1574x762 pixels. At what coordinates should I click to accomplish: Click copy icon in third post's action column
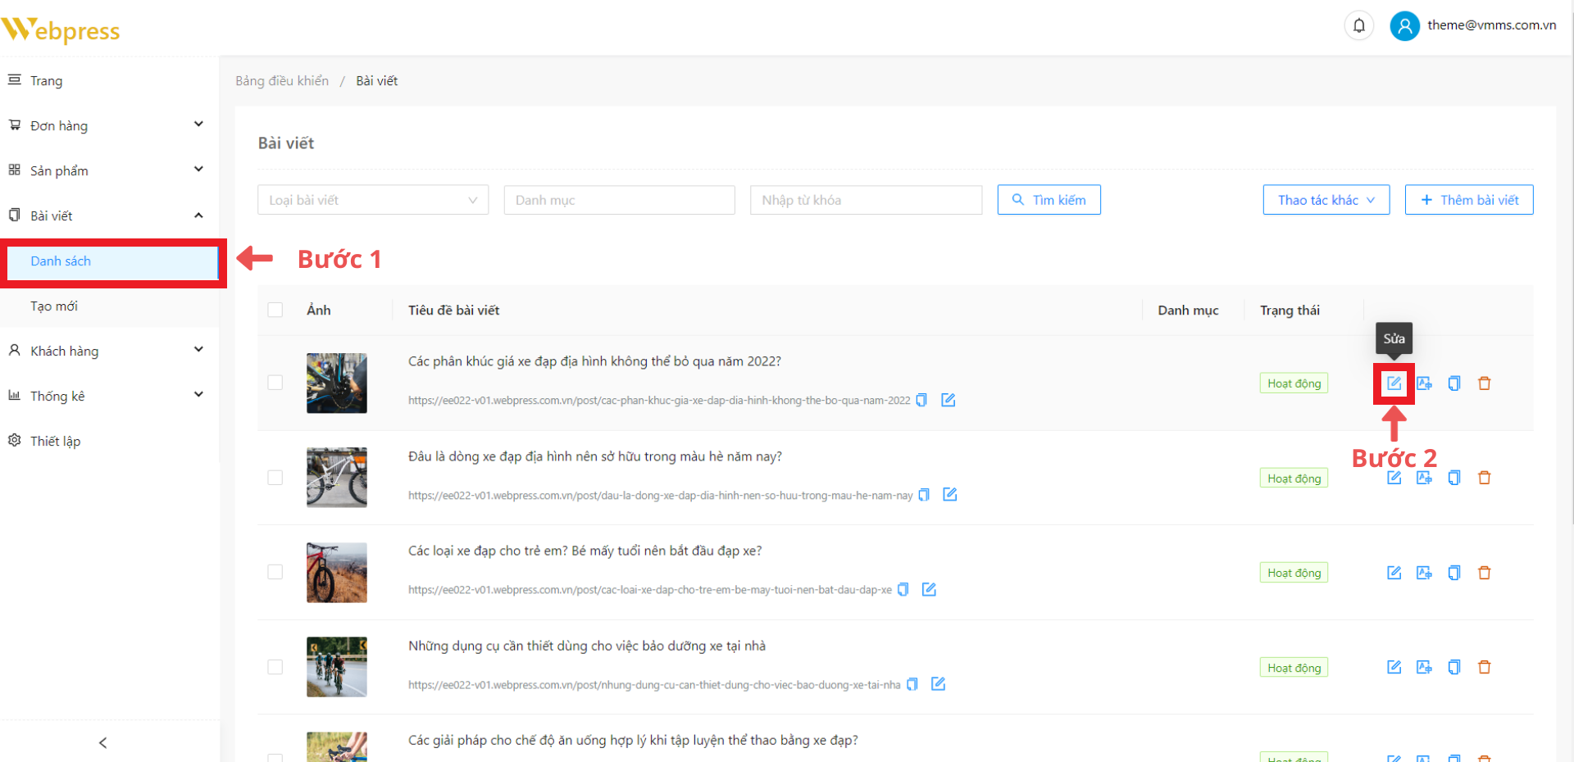[x=1453, y=573]
